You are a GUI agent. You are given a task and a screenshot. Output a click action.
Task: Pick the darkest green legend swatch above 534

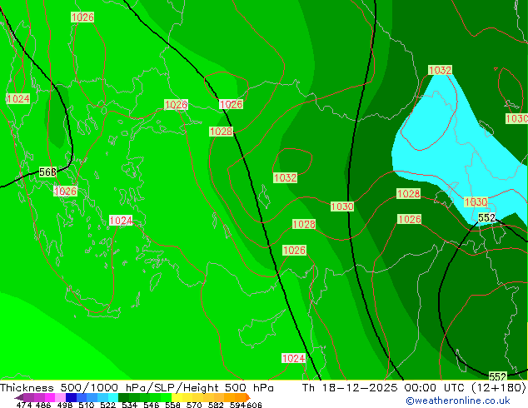point(123,397)
